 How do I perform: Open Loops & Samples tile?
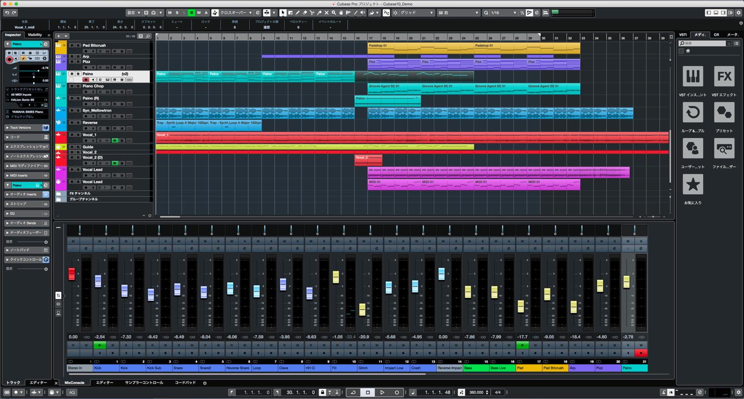[x=693, y=112]
